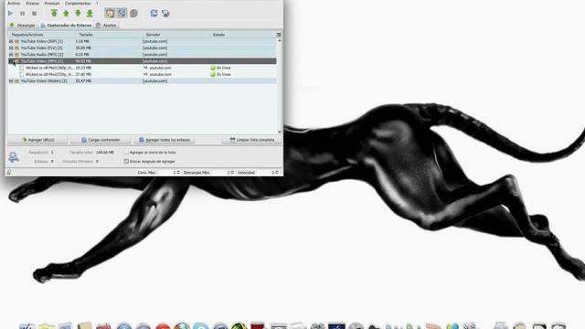Click the update monitor icon in toolbar
The image size is (585, 329).
click(165, 14)
